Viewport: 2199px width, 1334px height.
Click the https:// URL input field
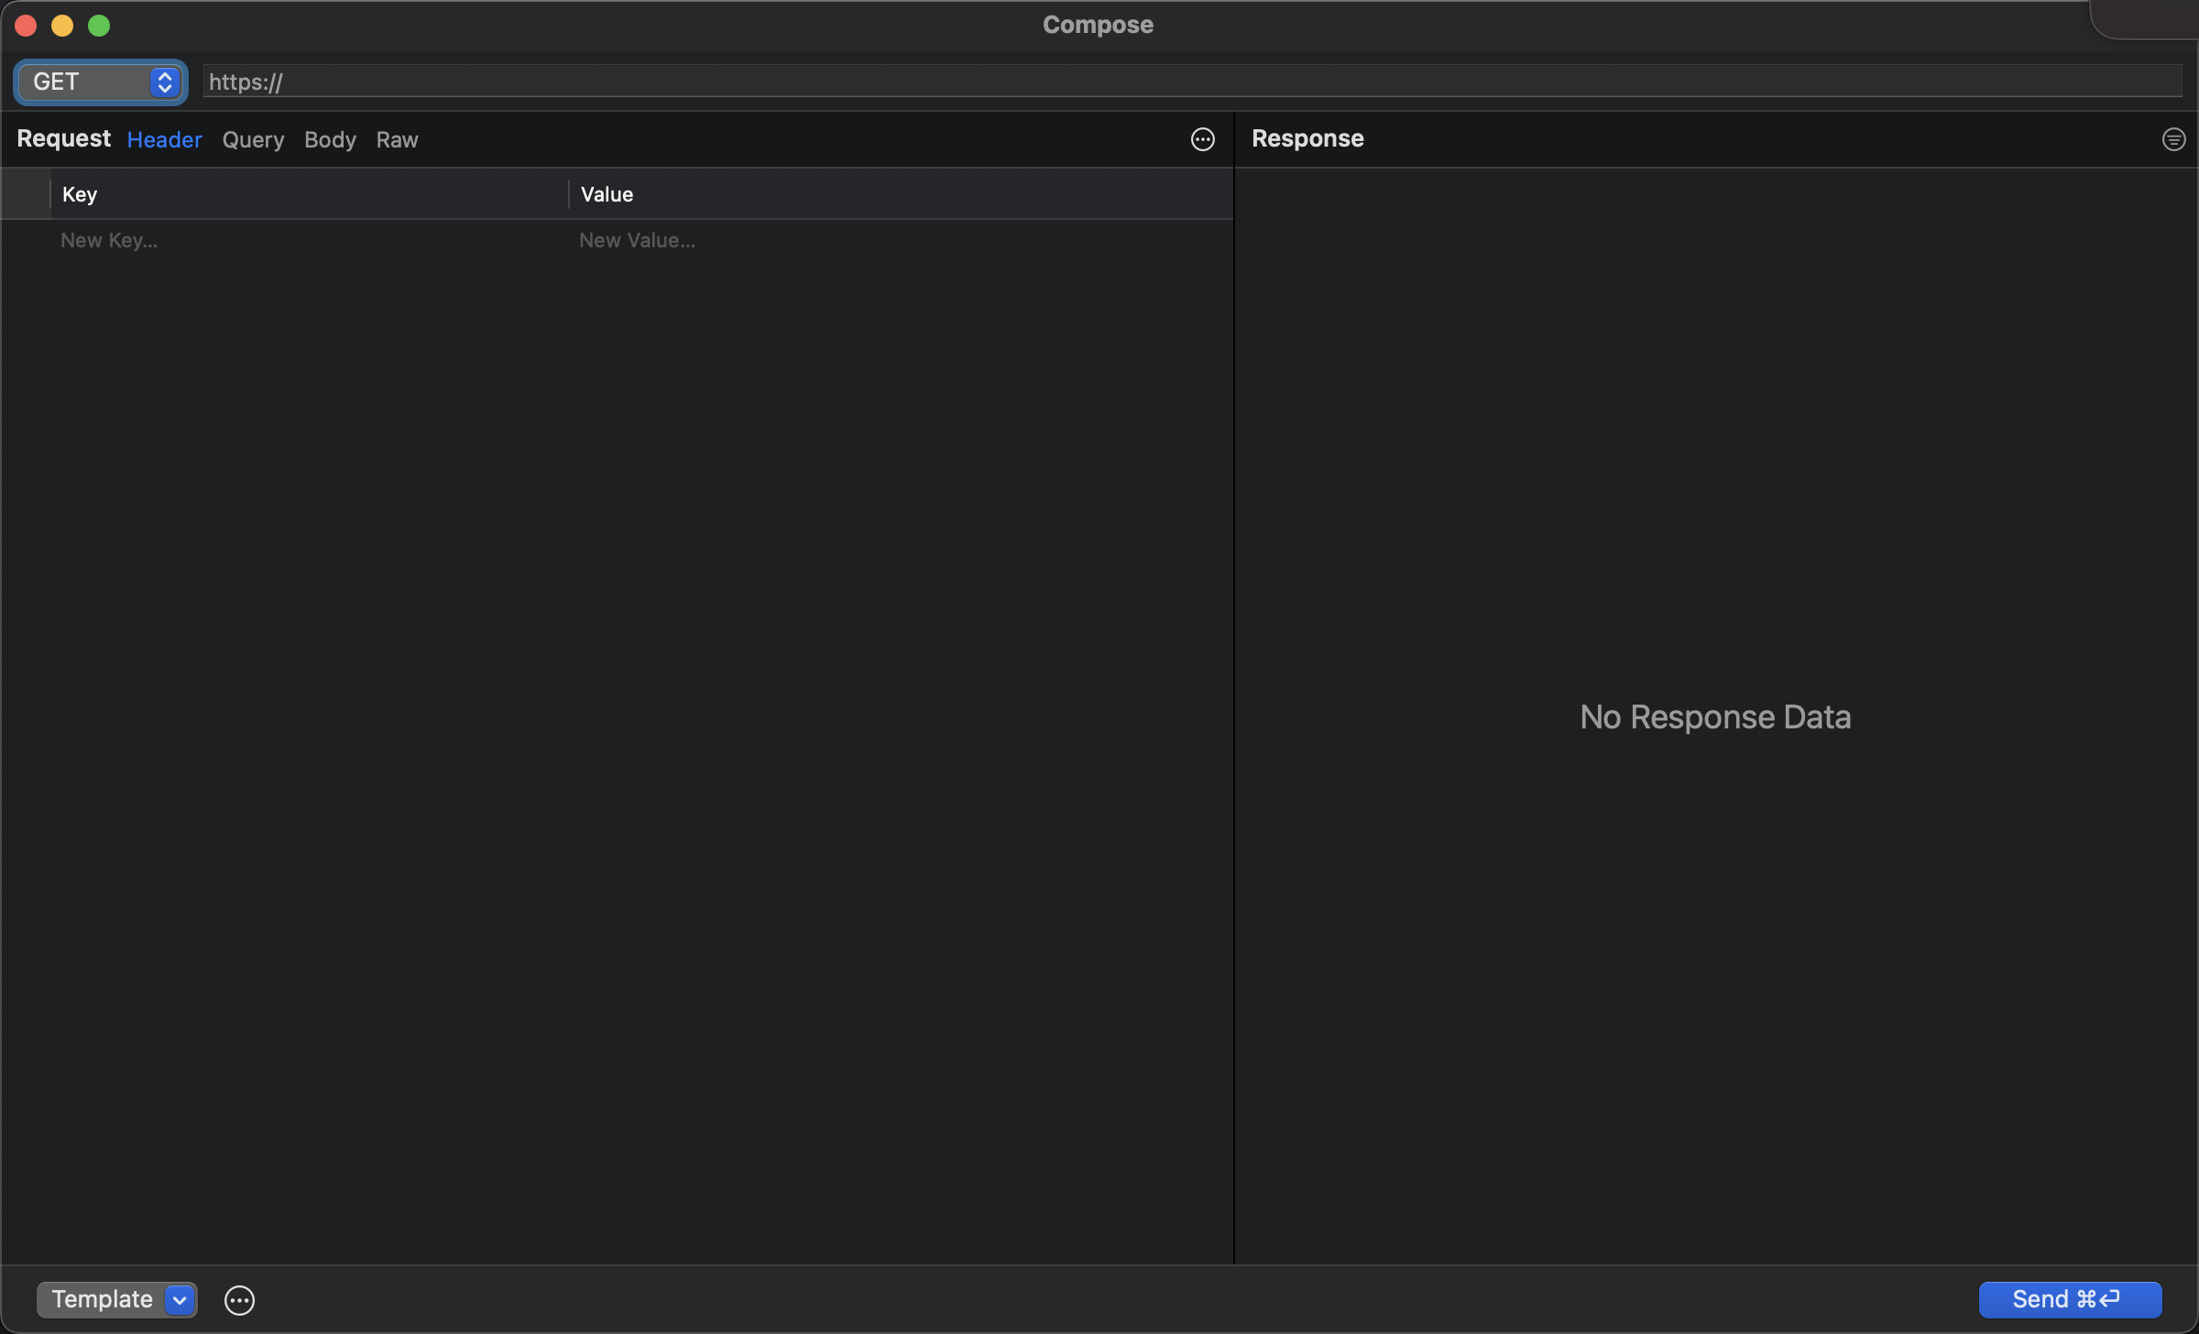tap(1191, 82)
